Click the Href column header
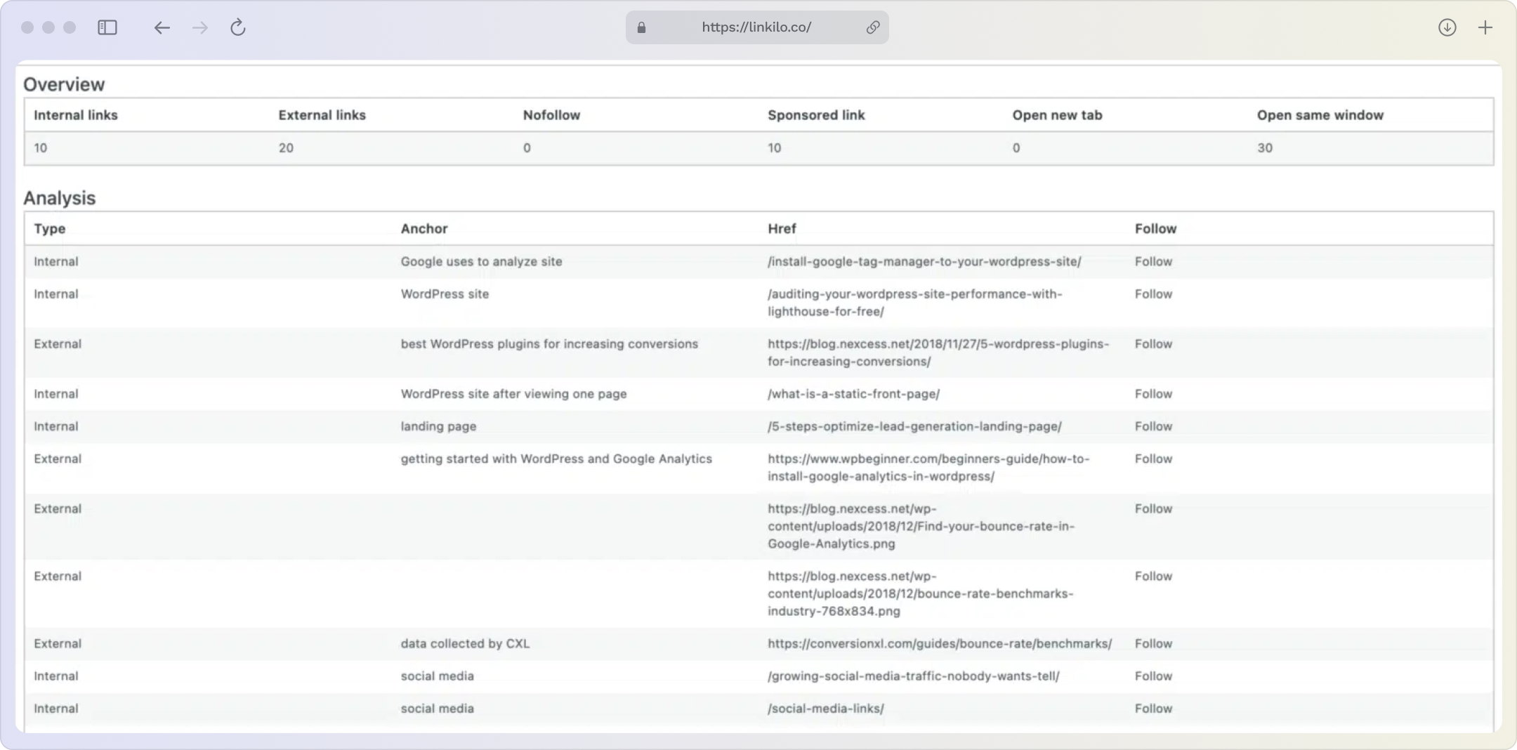The height and width of the screenshot is (750, 1517). pyautogui.click(x=782, y=228)
